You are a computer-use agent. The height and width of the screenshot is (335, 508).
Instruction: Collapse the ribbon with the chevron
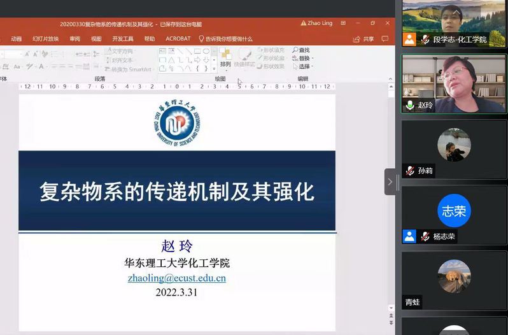click(x=390, y=79)
